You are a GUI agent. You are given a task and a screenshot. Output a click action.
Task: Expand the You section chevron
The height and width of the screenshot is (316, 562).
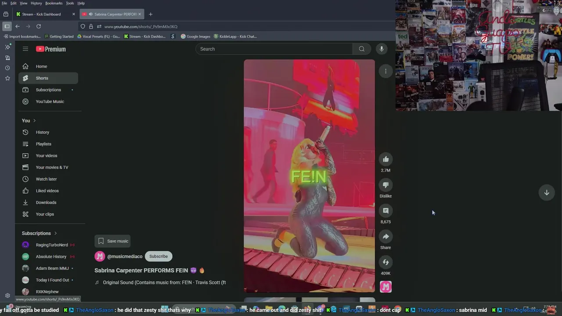point(34,121)
